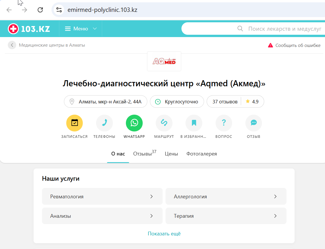Switch to the Фотогалерея tab
Image resolution: width=325 pixels, height=249 pixels.
pos(201,154)
